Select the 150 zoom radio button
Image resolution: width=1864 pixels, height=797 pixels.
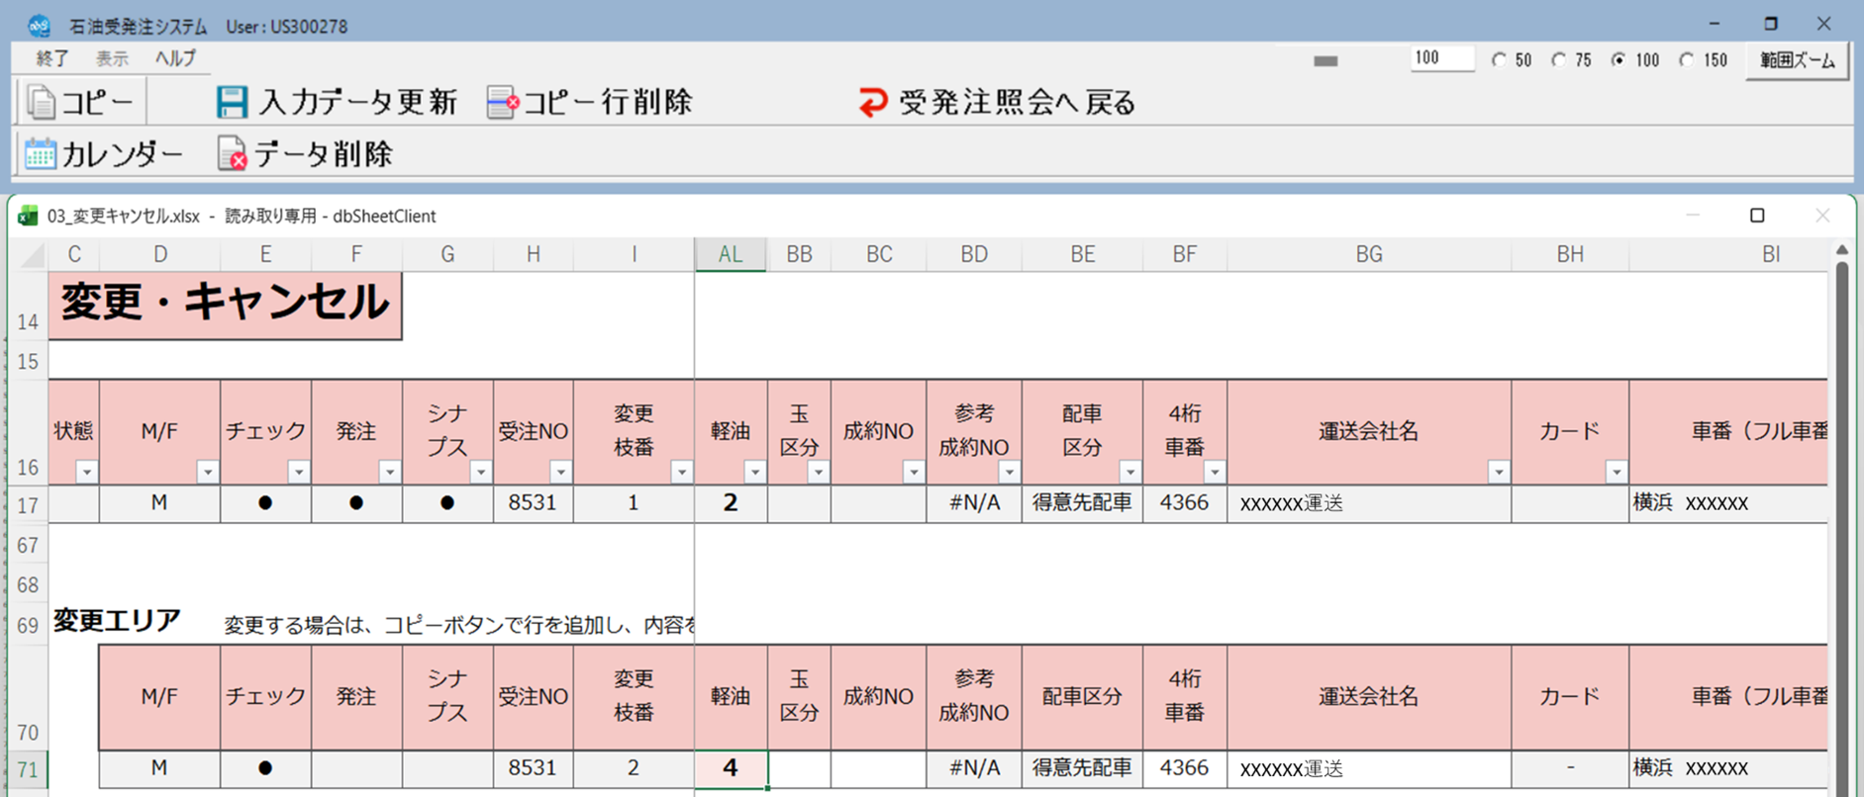click(x=1687, y=60)
